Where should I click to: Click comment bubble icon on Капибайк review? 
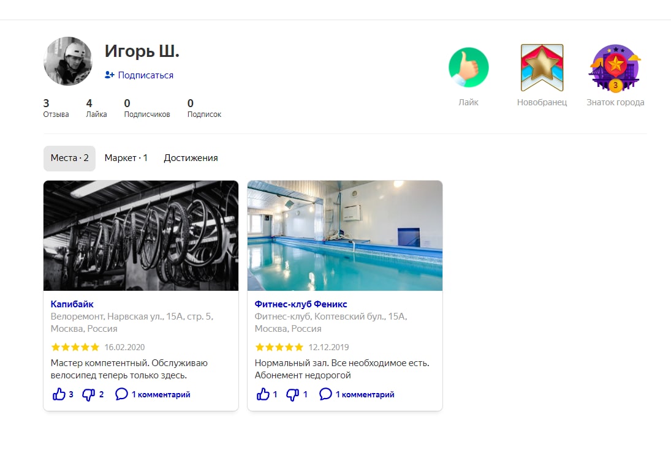tap(121, 394)
